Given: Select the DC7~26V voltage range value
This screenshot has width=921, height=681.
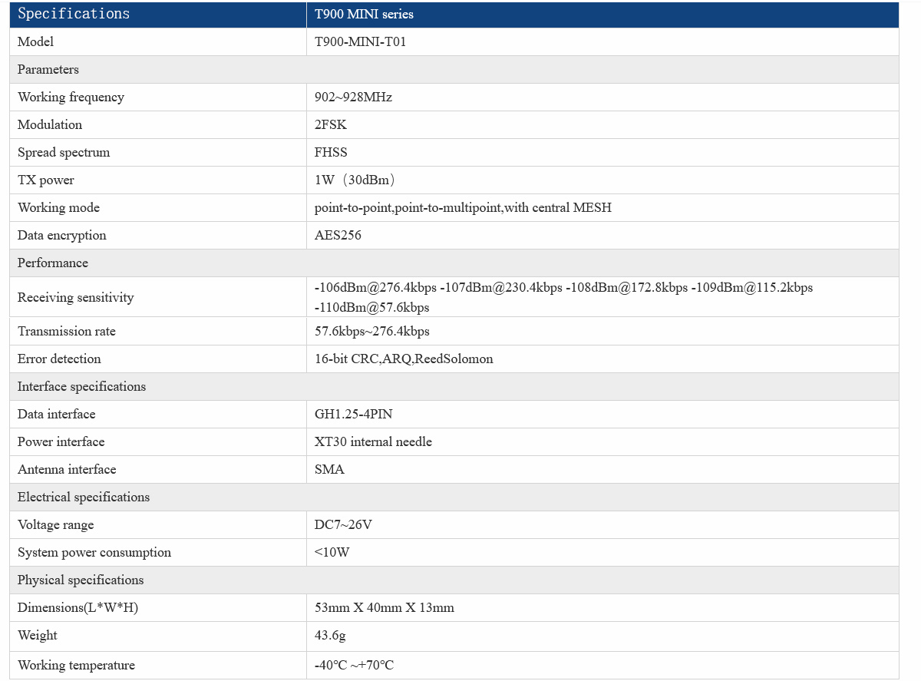Looking at the screenshot, I should (343, 525).
